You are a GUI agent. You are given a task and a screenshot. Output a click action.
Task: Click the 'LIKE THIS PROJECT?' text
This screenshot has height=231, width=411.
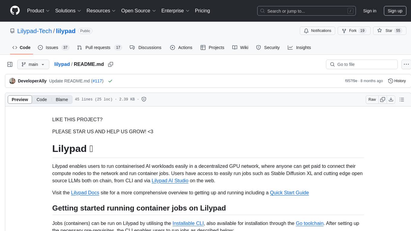pos(77,119)
